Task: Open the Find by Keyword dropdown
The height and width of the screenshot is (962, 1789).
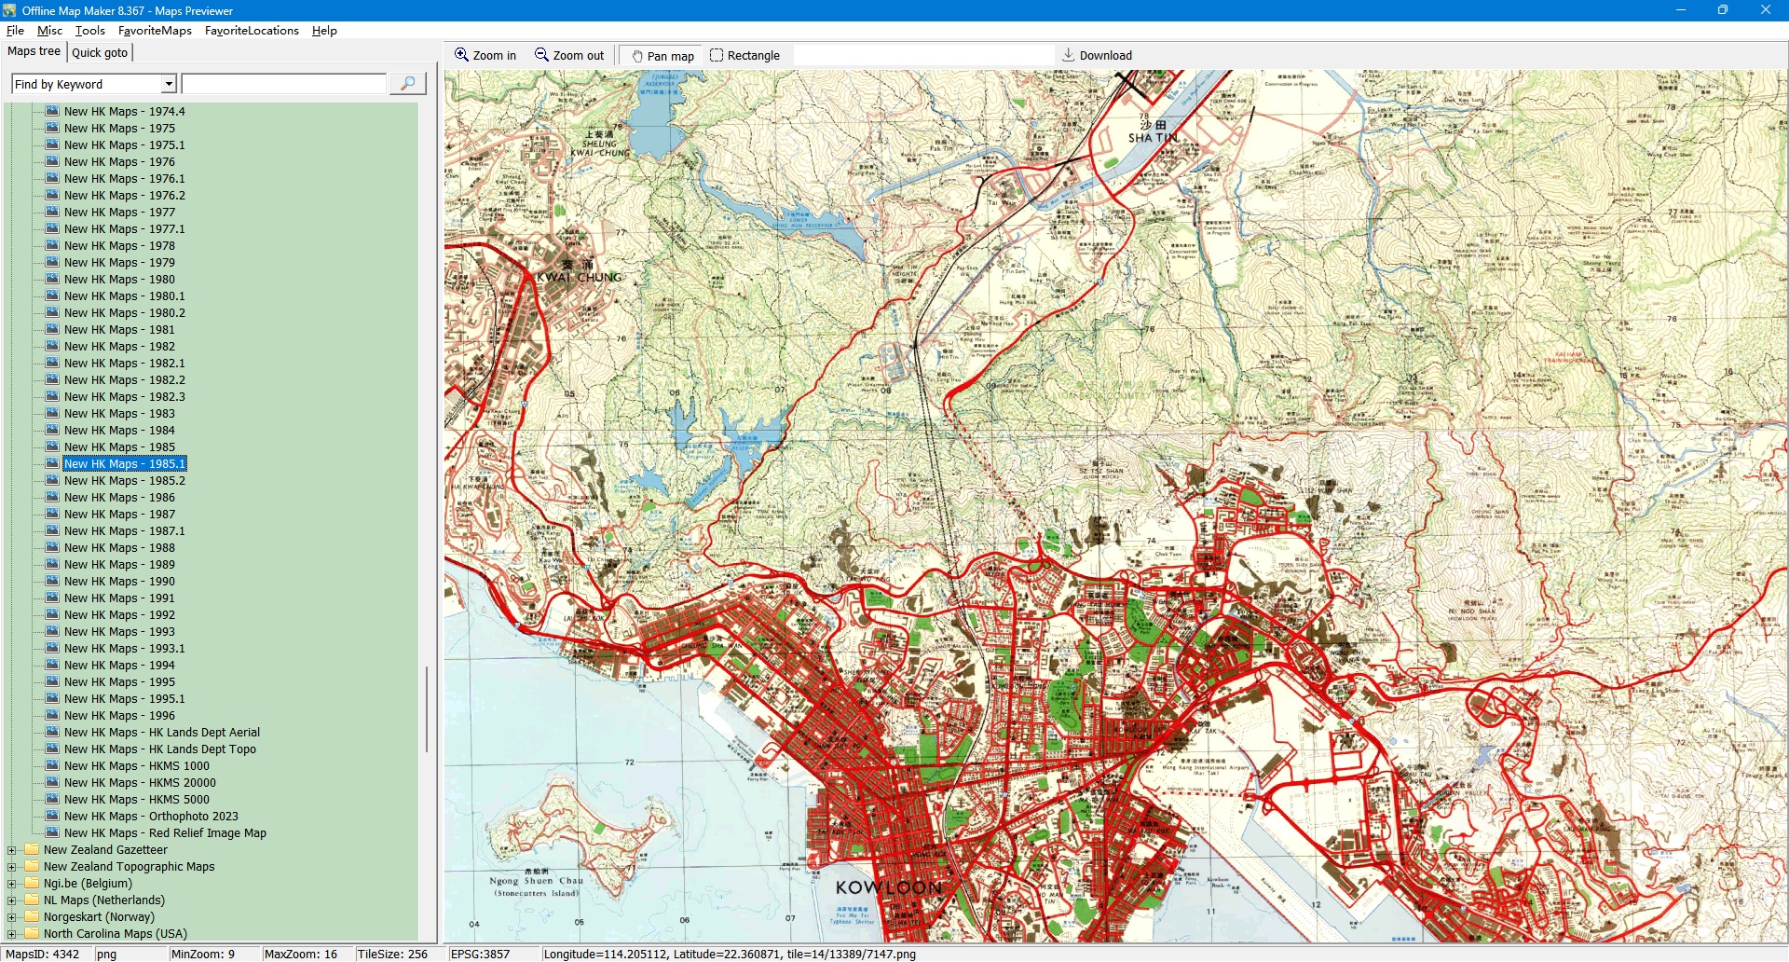Action: tap(169, 84)
